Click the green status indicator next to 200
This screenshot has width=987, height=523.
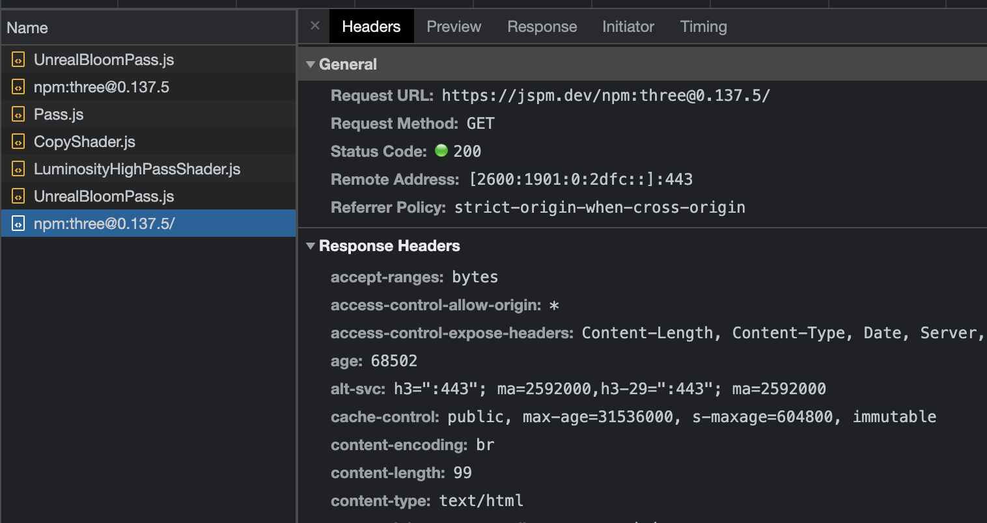point(441,150)
